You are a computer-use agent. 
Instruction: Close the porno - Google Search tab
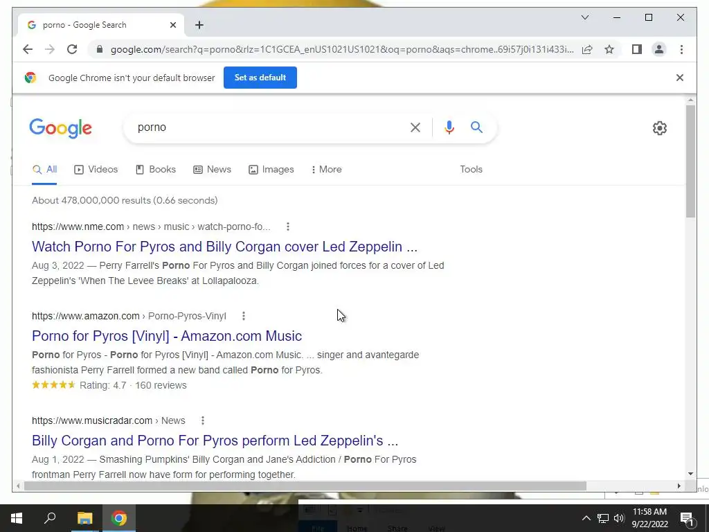click(x=172, y=25)
